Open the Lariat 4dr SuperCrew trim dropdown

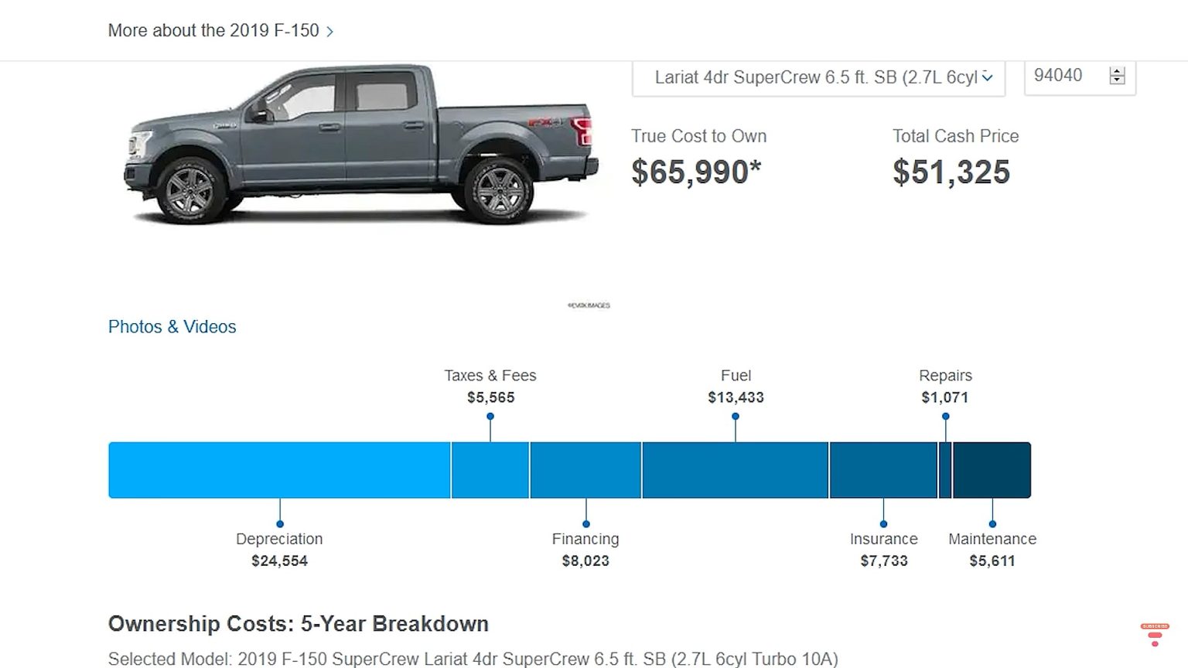click(818, 77)
